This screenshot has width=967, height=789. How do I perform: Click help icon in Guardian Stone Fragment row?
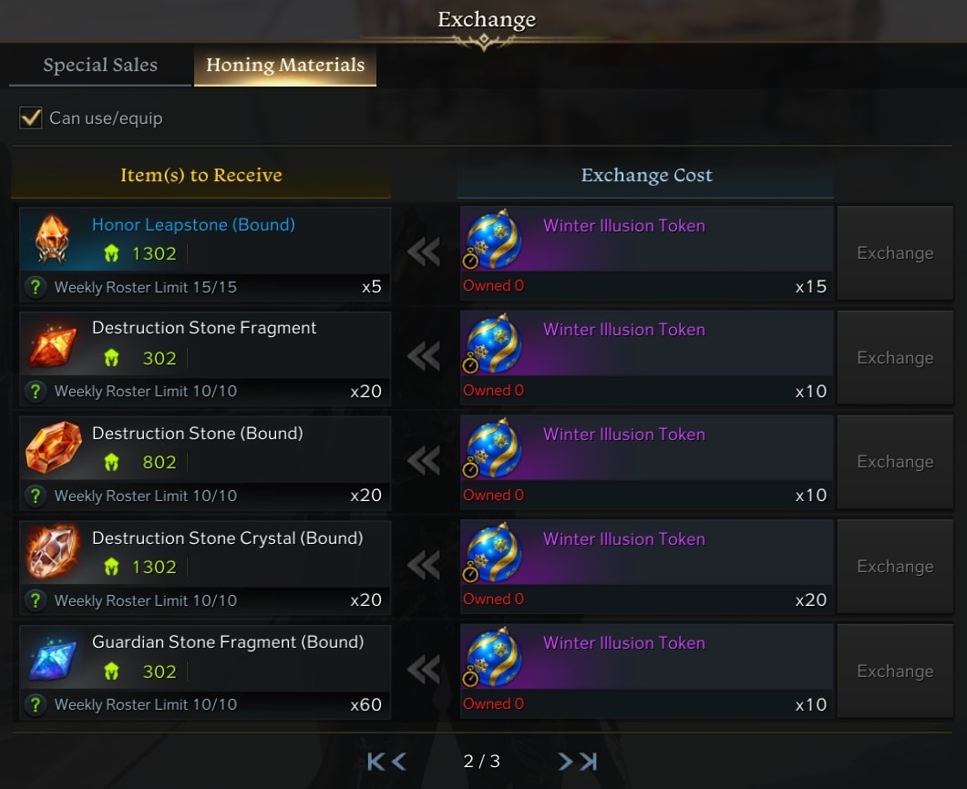[x=36, y=704]
